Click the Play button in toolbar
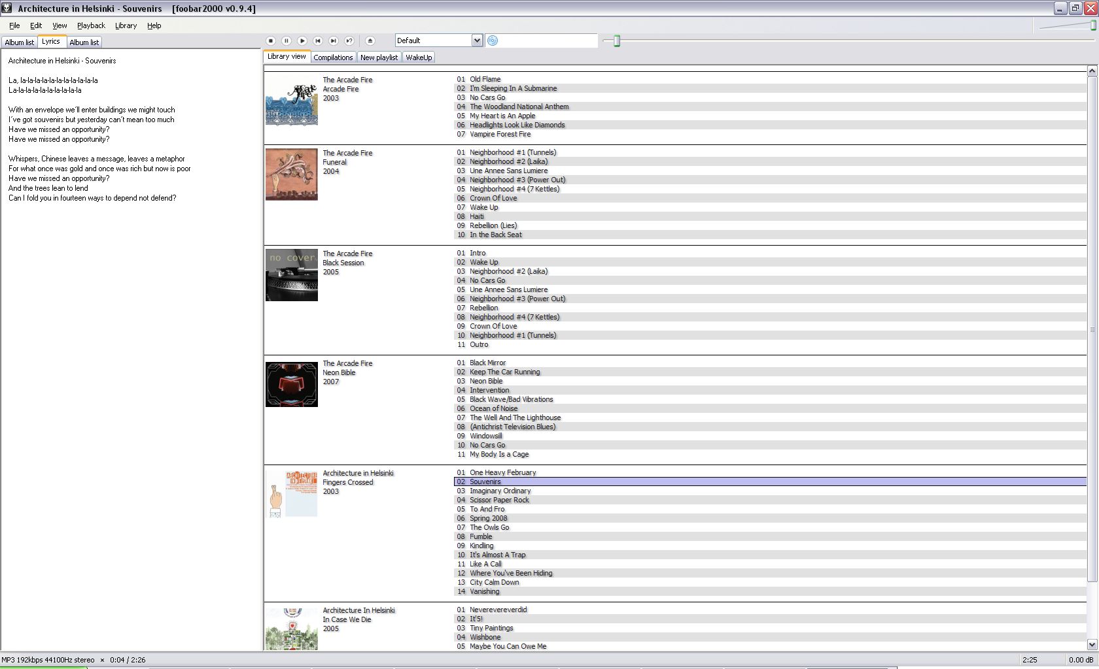The height and width of the screenshot is (669, 1099). point(302,41)
